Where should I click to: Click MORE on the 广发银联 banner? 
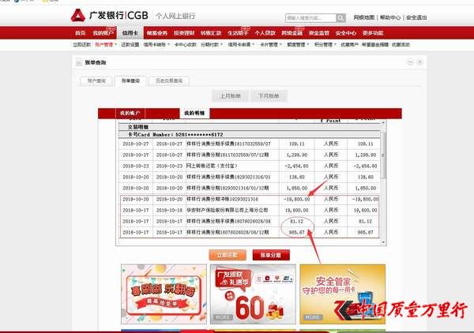pyautogui.click(x=223, y=317)
